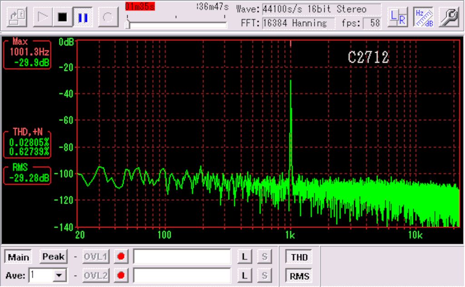Image resolution: width=465 pixels, height=287 pixels.
Task: Click the Ave value 1 combo box
Action: point(47,276)
